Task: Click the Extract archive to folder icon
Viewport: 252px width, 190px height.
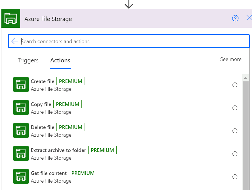Action: tap(21, 153)
